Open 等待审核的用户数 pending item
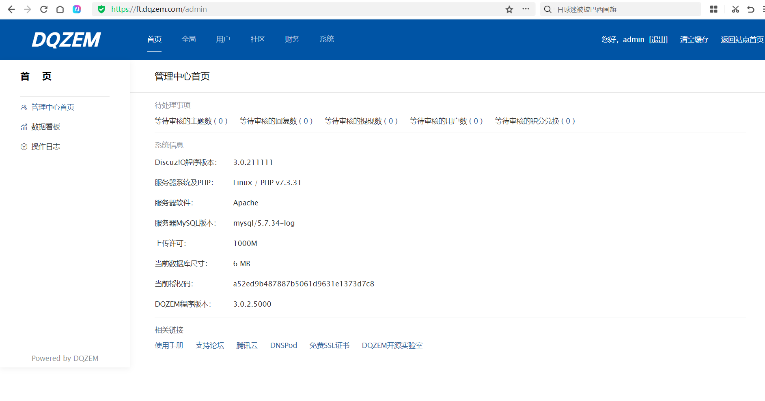This screenshot has height=401, width=765. [446, 121]
